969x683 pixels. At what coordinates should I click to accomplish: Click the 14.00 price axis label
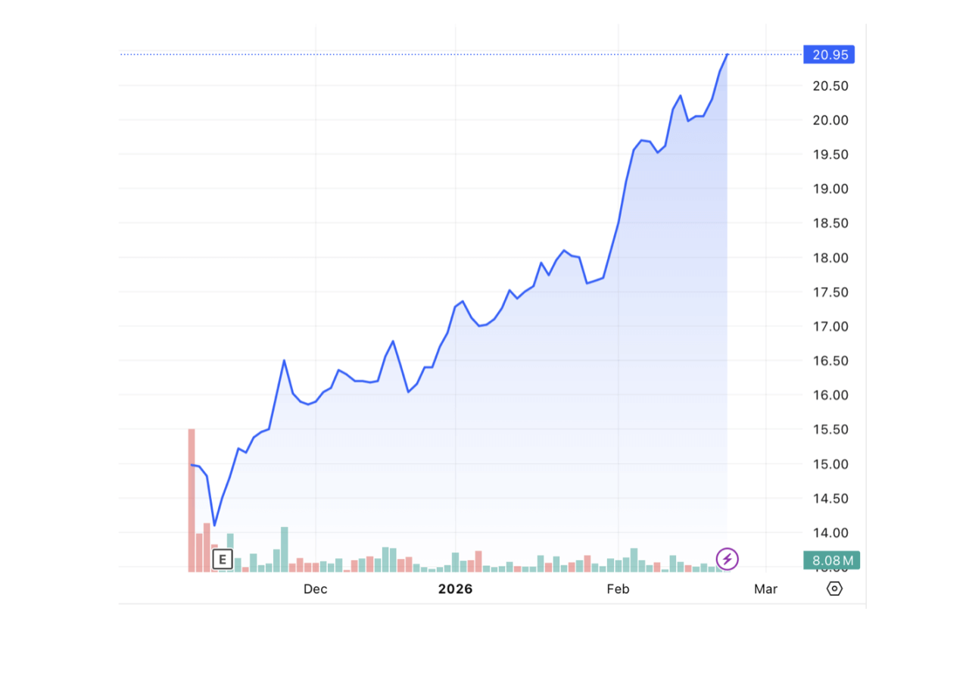coord(830,533)
